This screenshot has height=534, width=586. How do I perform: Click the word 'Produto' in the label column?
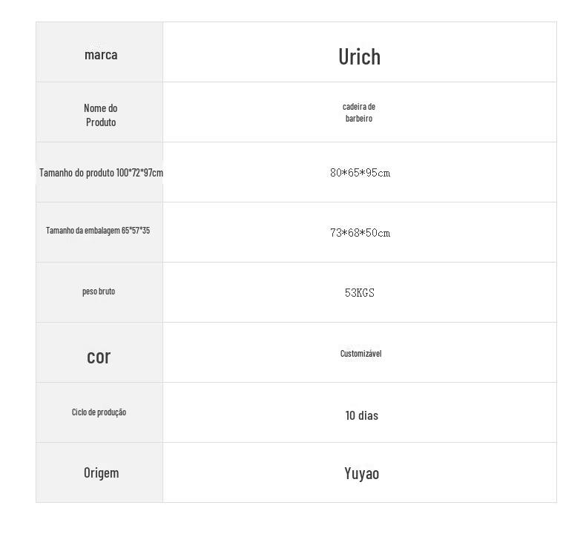tap(101, 122)
